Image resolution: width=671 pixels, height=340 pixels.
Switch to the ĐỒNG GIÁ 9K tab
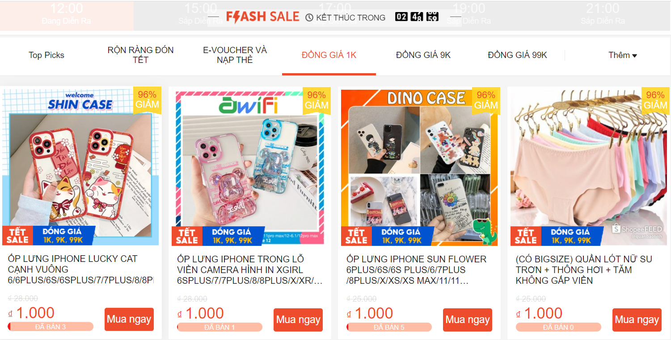[423, 55]
